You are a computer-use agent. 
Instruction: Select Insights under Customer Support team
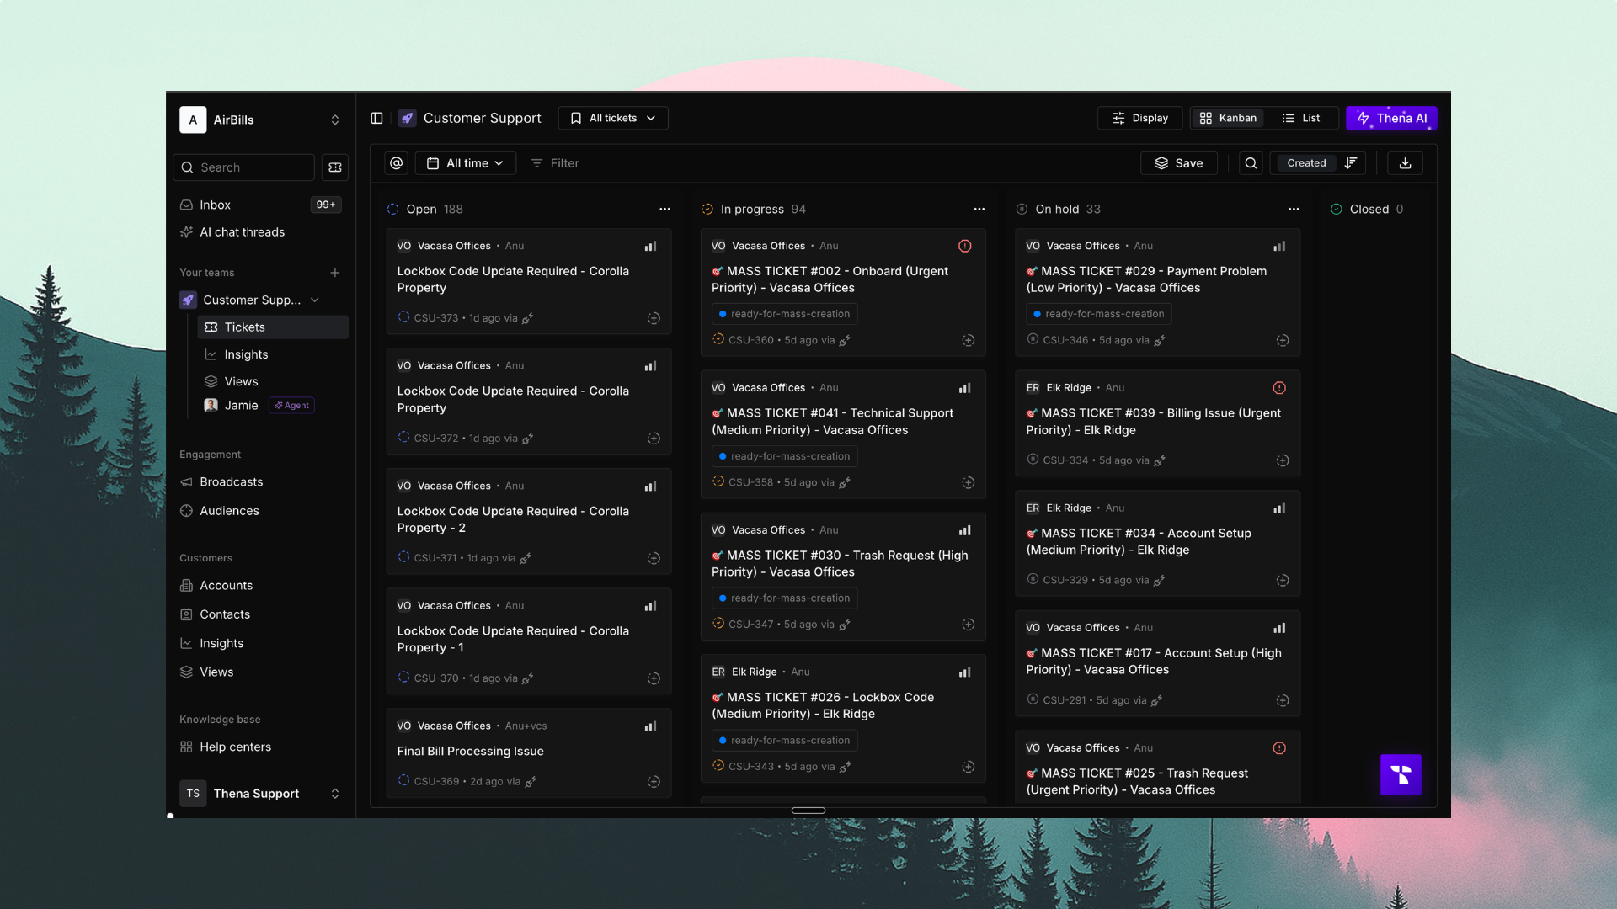click(246, 354)
